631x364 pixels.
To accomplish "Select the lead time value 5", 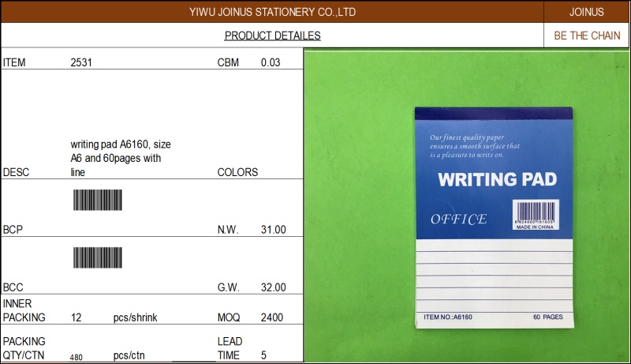I will 263,355.
